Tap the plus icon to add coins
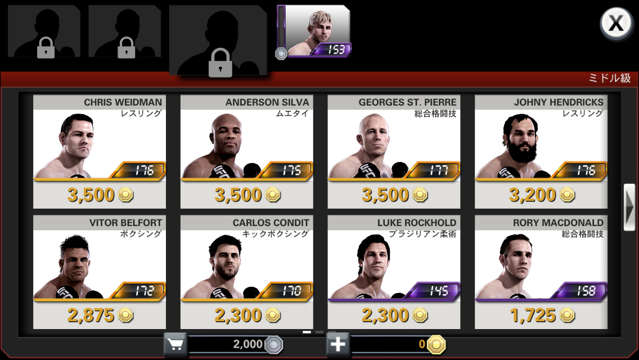639x360 pixels. (337, 344)
